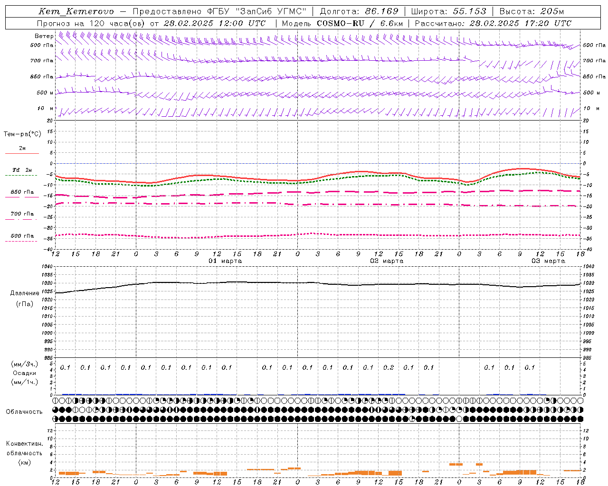Click the dotted 500 гПа temperature legend line
Viewport: 608px width, 486px height.
point(21,241)
